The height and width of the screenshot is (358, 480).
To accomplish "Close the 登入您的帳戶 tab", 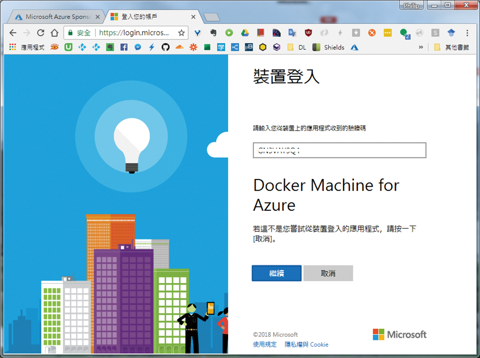I will point(193,17).
